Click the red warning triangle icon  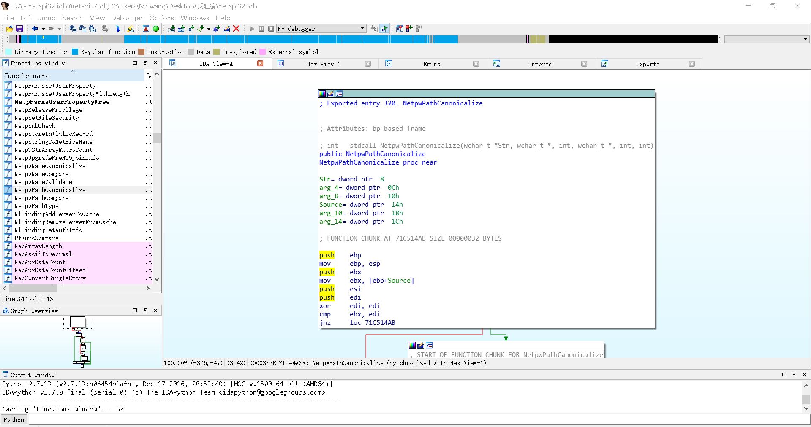[x=146, y=29]
